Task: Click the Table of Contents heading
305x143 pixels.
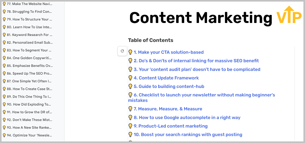Action: (x=151, y=40)
